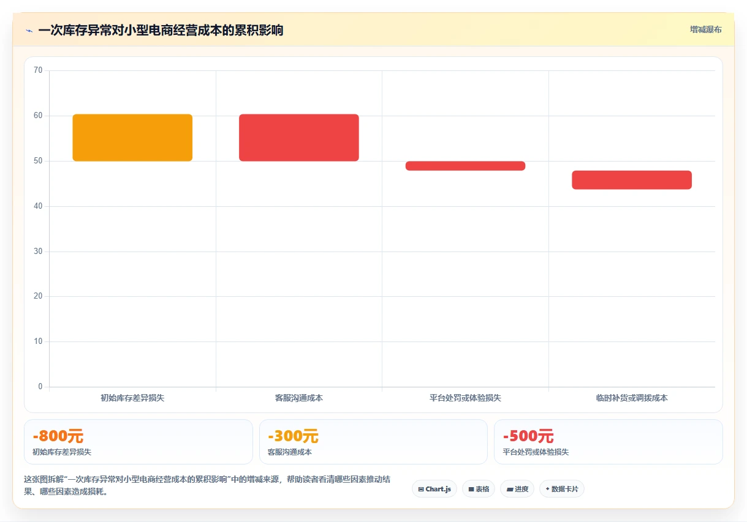
Task: Click the y-axis value 10
Action: pyautogui.click(x=38, y=341)
